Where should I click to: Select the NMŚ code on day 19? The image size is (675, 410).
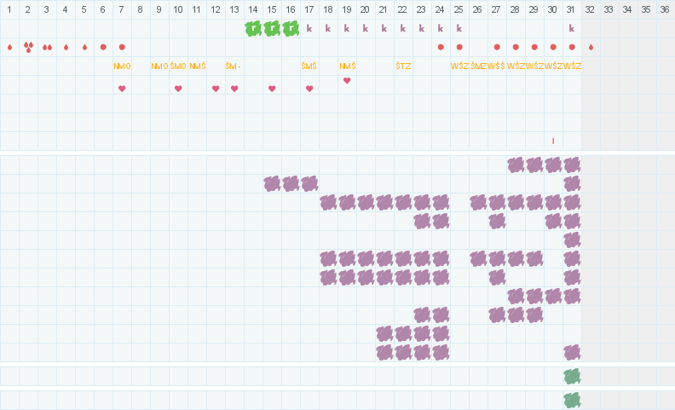coord(347,66)
